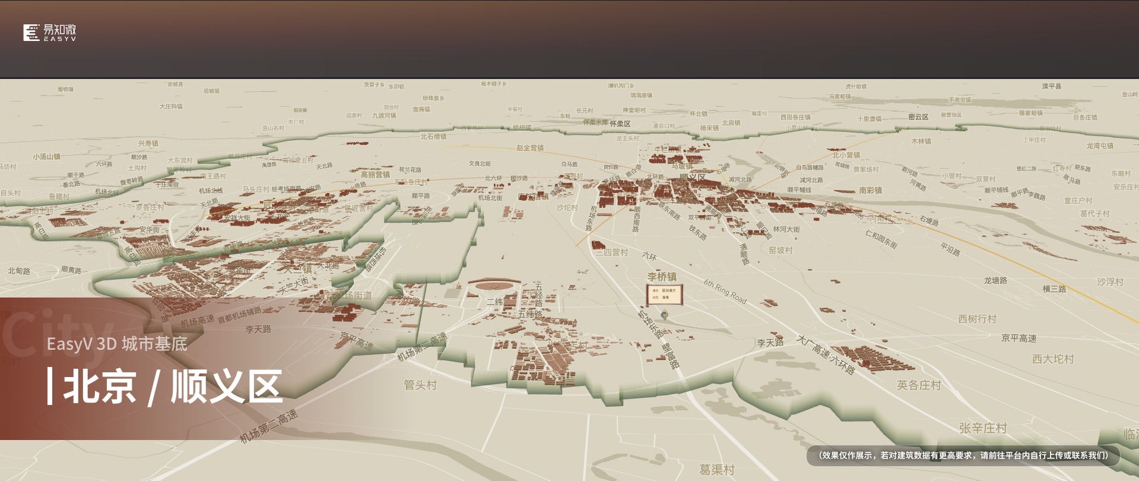Viewport: 1139px width, 481px height.
Task: Click the EasyV logo in the header
Action: [x=50, y=33]
